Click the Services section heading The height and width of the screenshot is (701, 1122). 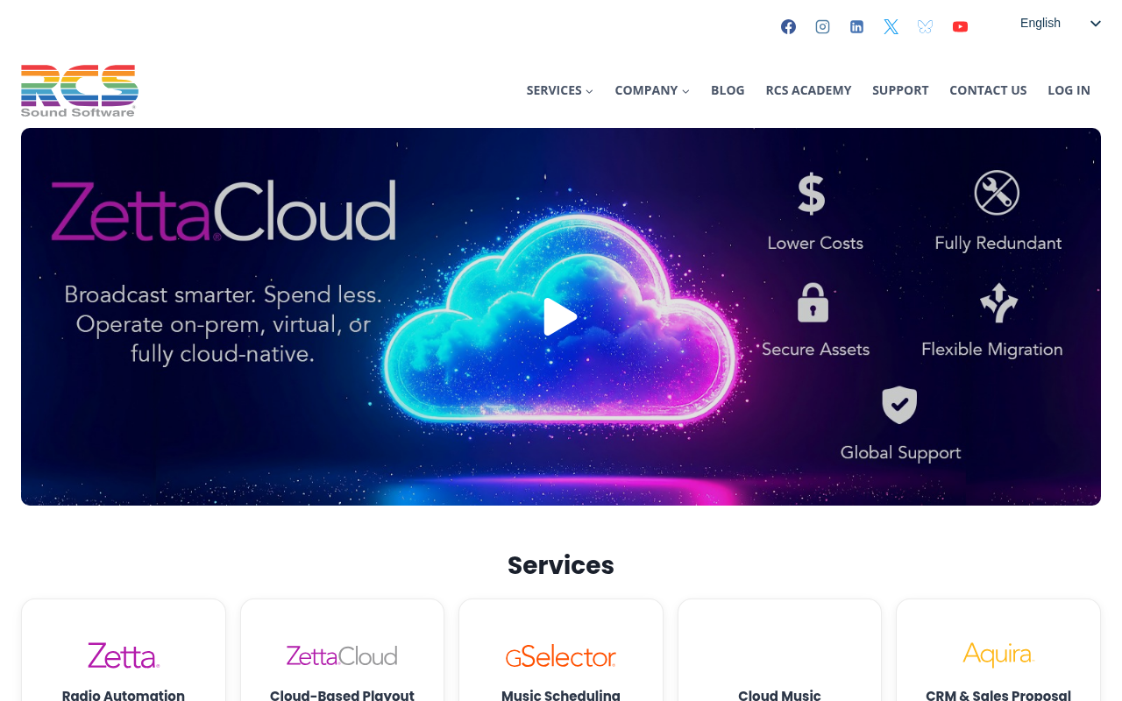pyautogui.click(x=561, y=565)
